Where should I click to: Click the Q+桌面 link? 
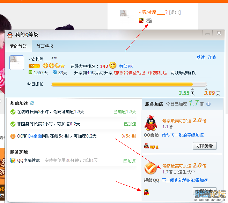coord(35,136)
